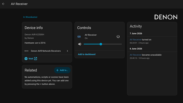Click the plus icon in Add to
Viewport: 183px width, 103px height.
pyautogui.click(x=57, y=70)
